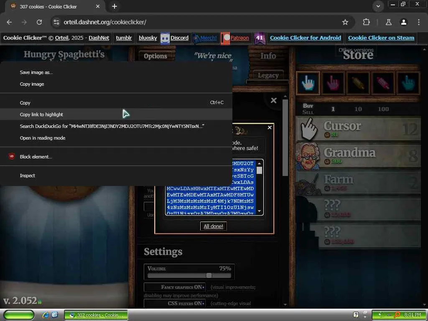Click the purple 41 badge icon
The image size is (428, 321).
pos(260,38)
